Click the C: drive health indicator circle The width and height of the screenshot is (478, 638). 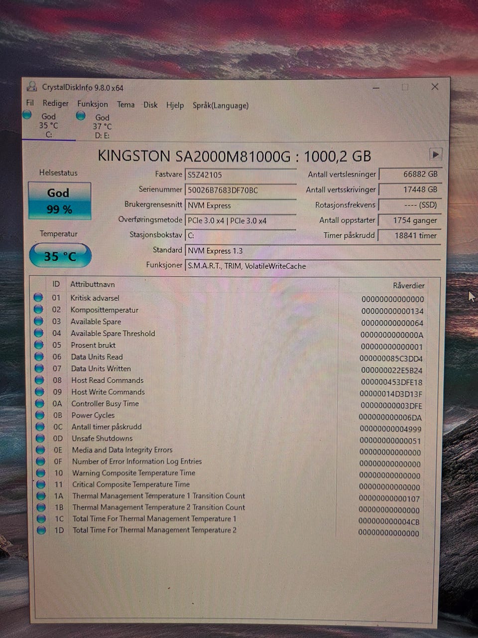coord(28,115)
